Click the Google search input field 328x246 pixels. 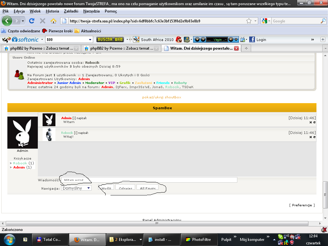coord(296,21)
